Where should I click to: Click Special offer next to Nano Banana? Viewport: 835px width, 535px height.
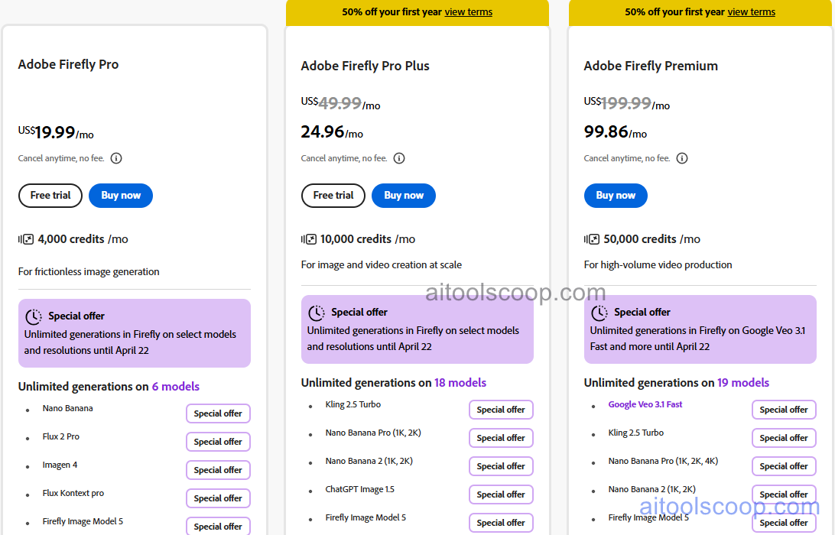[x=218, y=413]
